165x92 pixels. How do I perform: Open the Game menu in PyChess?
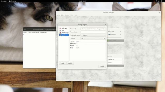(58, 15)
